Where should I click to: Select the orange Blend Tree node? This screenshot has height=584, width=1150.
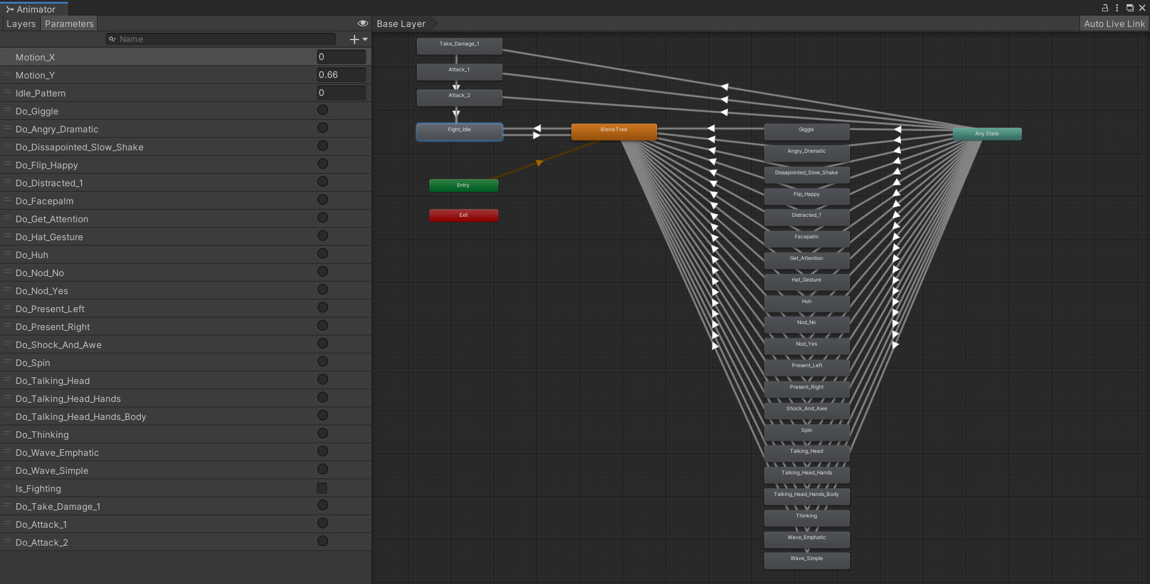[x=613, y=131]
